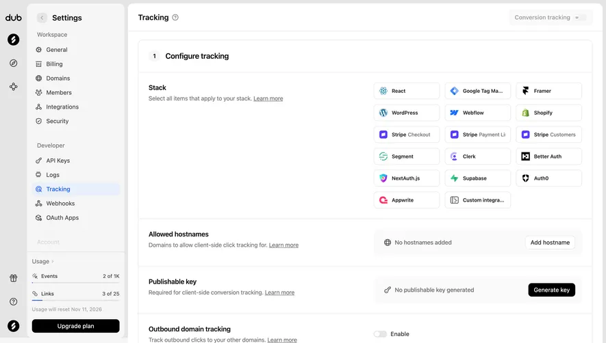
Task: Click the Add hostname button
Action: click(x=550, y=243)
